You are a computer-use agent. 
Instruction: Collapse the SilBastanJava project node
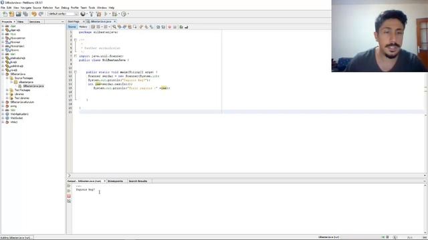(x=3, y=74)
